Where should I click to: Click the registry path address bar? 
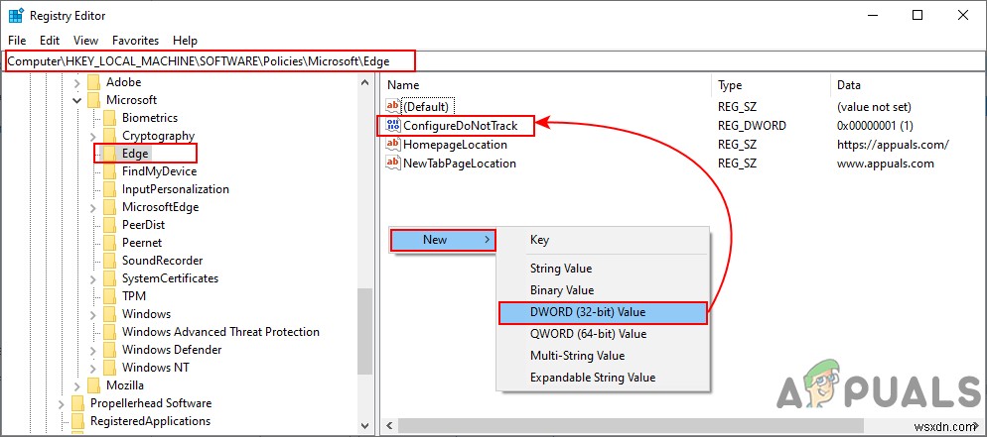(493, 60)
